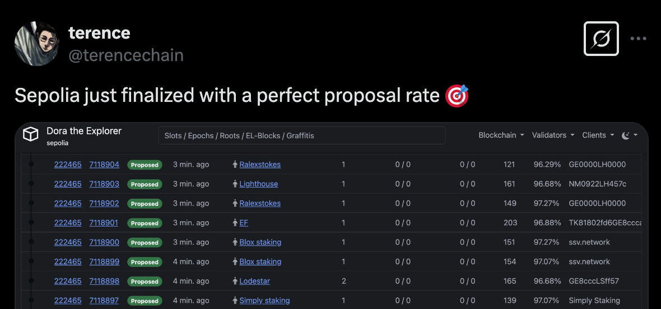661x309 pixels.
Task: Click the Slots / Epochs search field
Action: (301, 135)
